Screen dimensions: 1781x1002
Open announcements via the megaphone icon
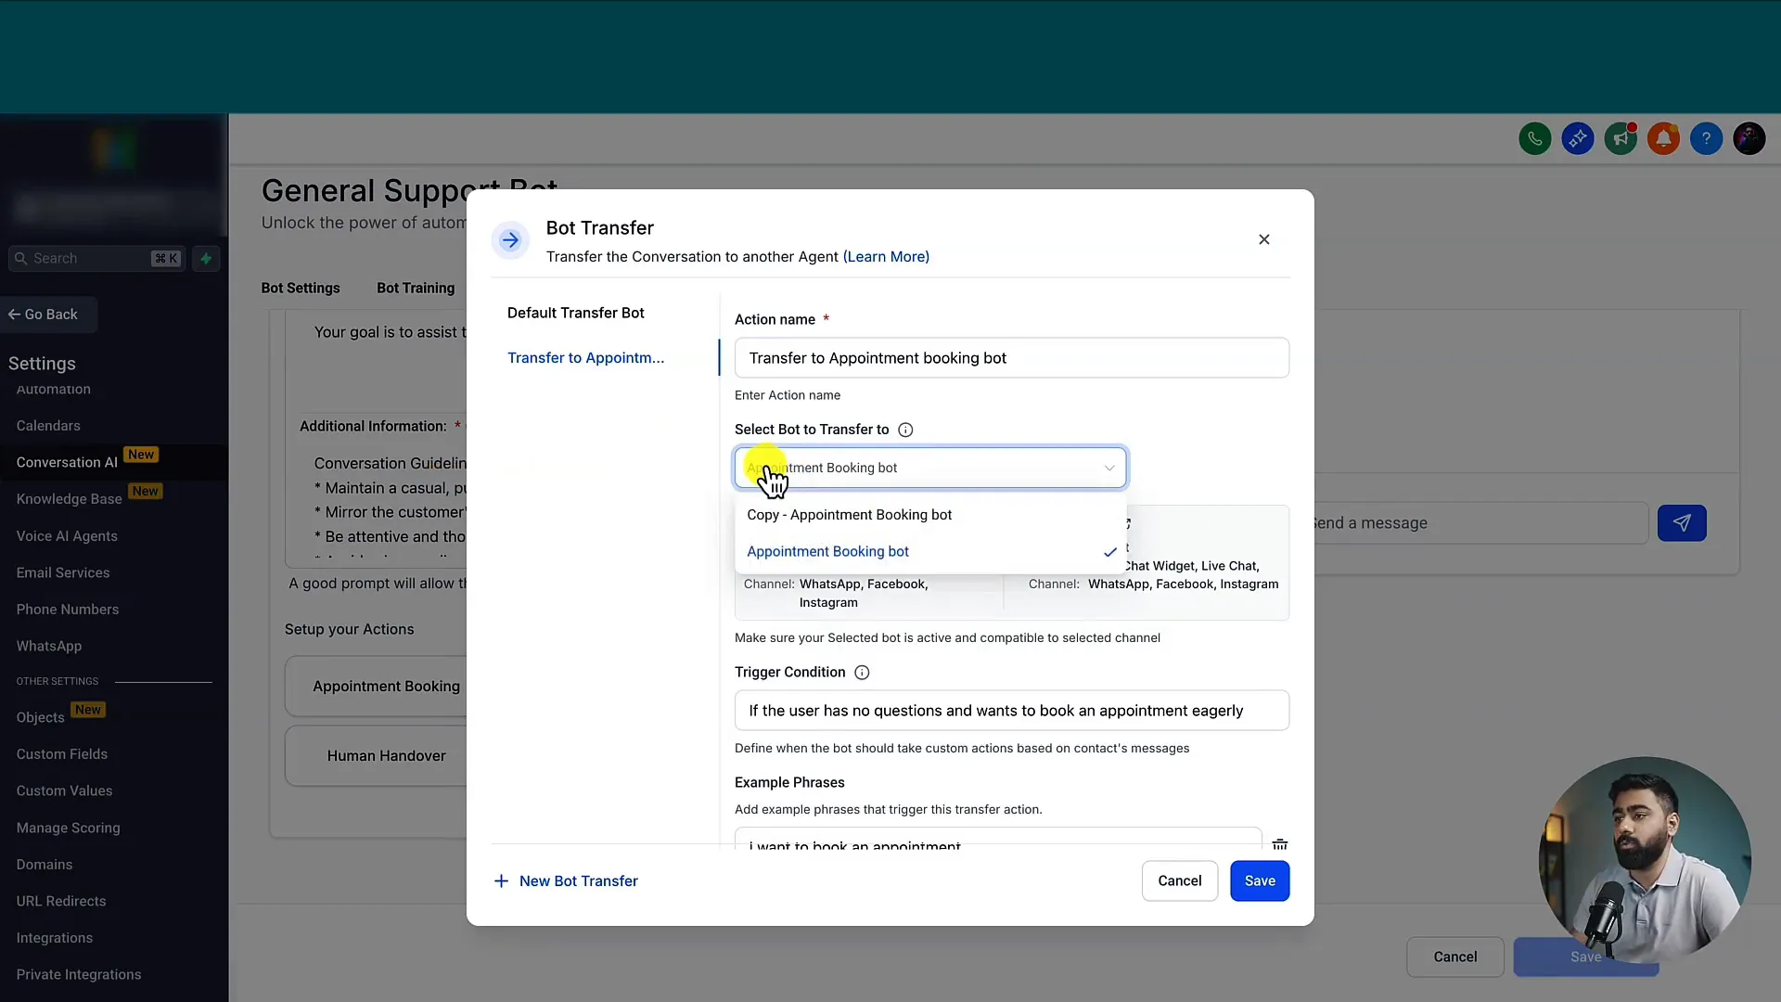click(x=1621, y=138)
